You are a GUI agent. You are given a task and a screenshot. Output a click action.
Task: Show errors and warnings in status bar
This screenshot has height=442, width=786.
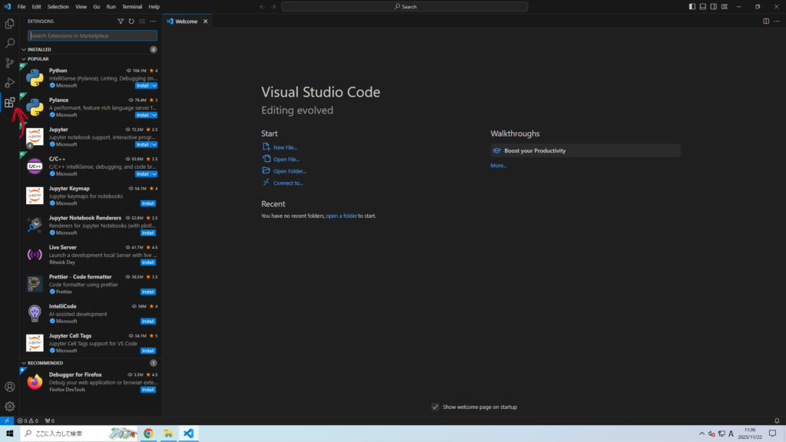coord(28,421)
